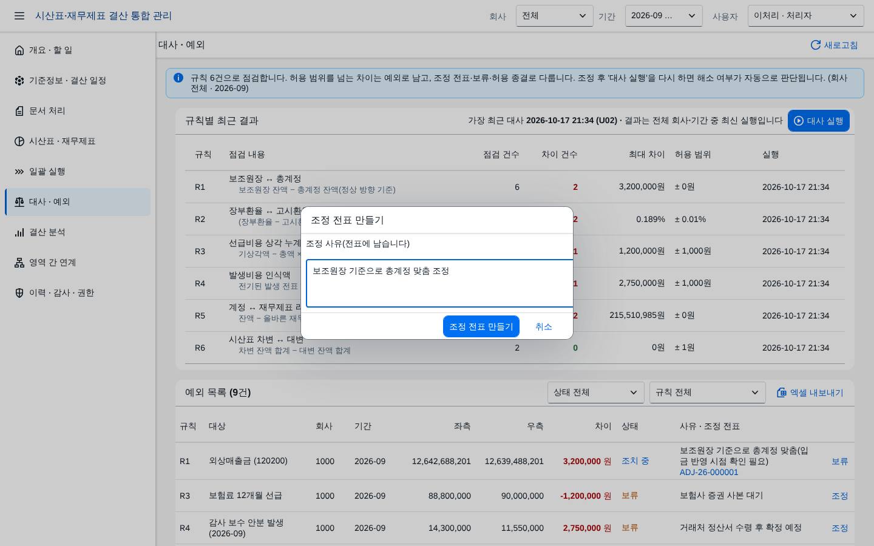Click 보류 action in the 외상매출금 row
874x546 pixels.
pyautogui.click(x=839, y=461)
